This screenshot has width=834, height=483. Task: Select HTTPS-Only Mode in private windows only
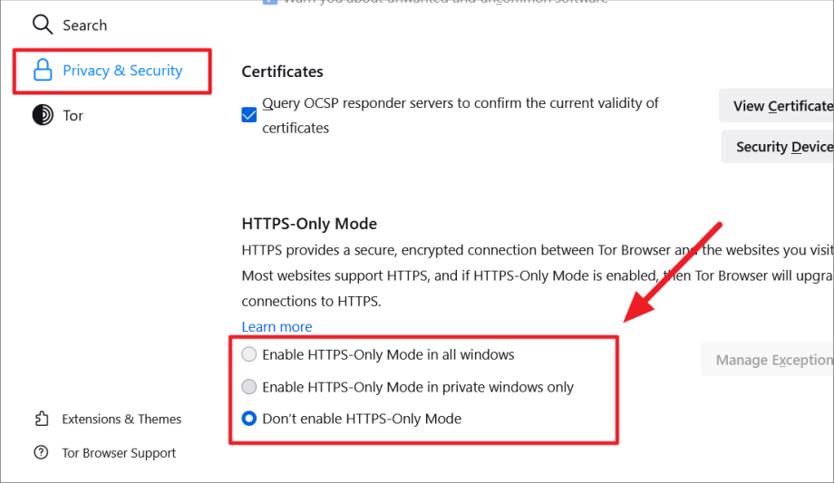pos(249,387)
